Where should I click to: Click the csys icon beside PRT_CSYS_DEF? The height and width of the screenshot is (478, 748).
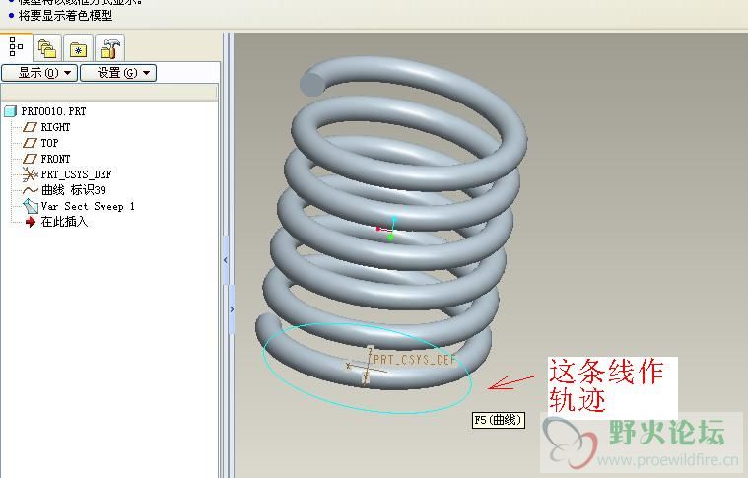30,174
